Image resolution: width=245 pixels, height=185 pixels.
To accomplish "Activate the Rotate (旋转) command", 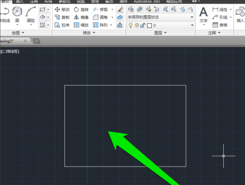I will 81,9.
